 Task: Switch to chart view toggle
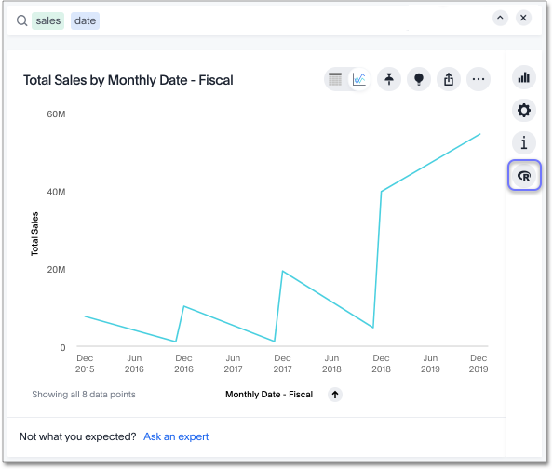click(359, 79)
